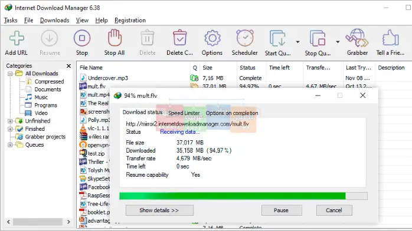412x231 pixels.
Task: Click the Resume toolbar icon
Action: click(x=50, y=38)
